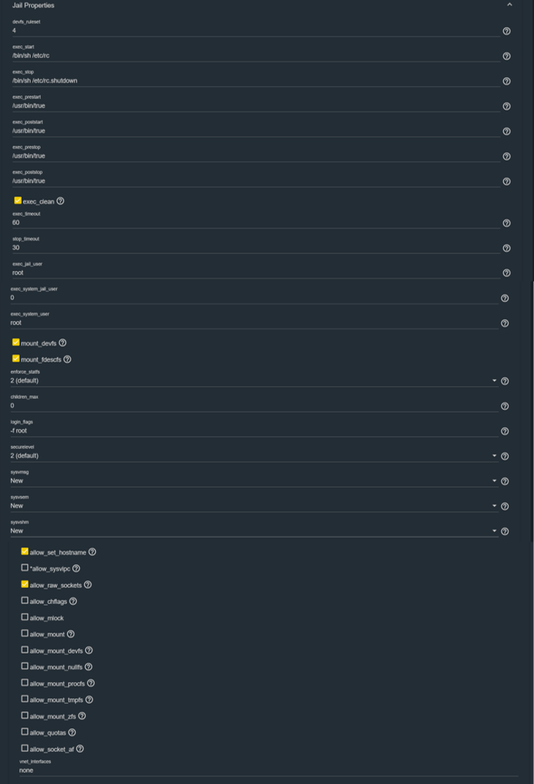Uncheck the exec_clean checkbox
The image size is (534, 784).
18,200
